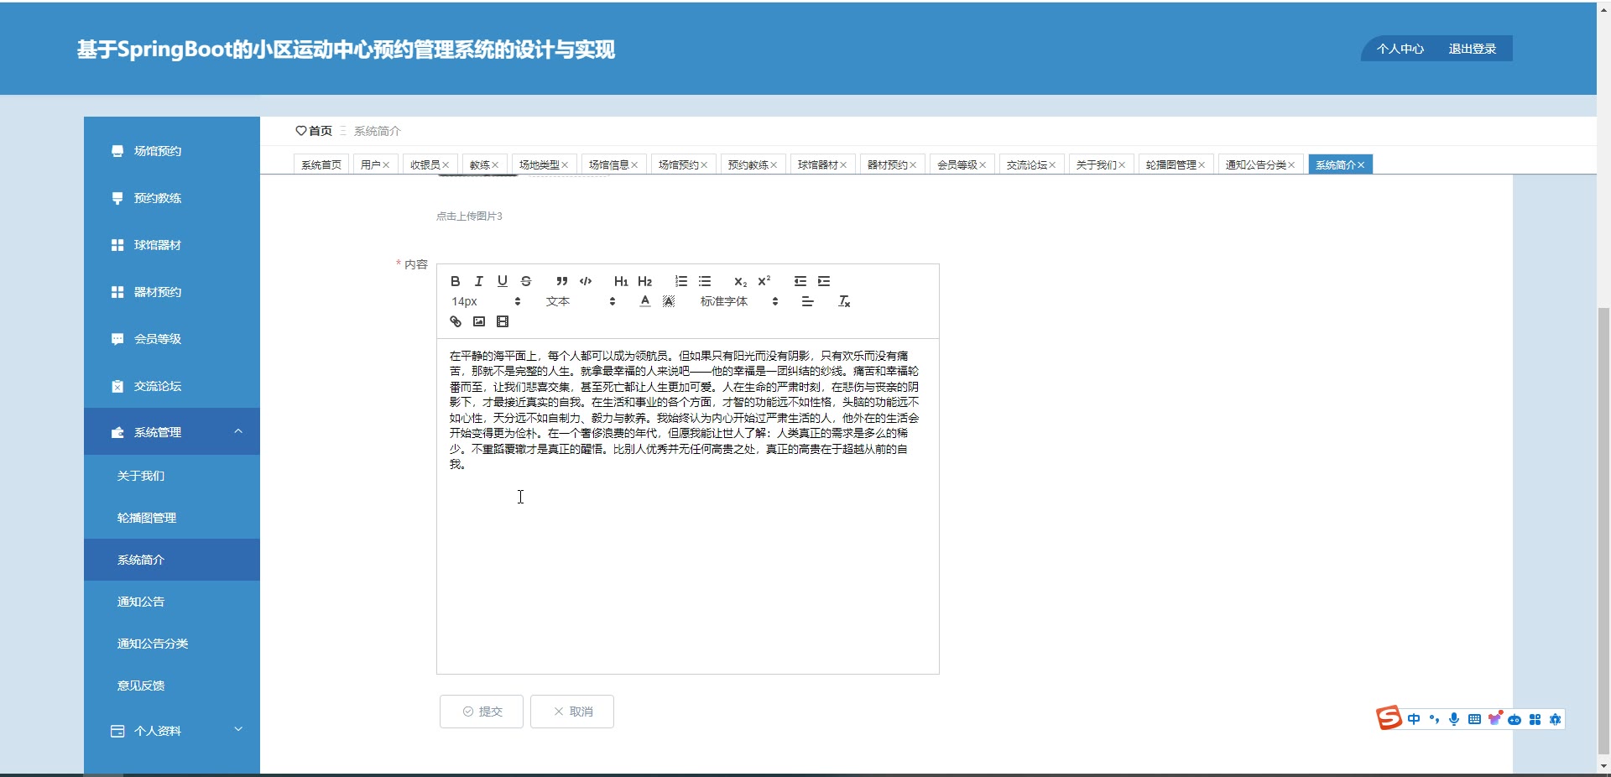Select 轮播图管理 submenu item
This screenshot has width=1611, height=777.
coord(172,518)
